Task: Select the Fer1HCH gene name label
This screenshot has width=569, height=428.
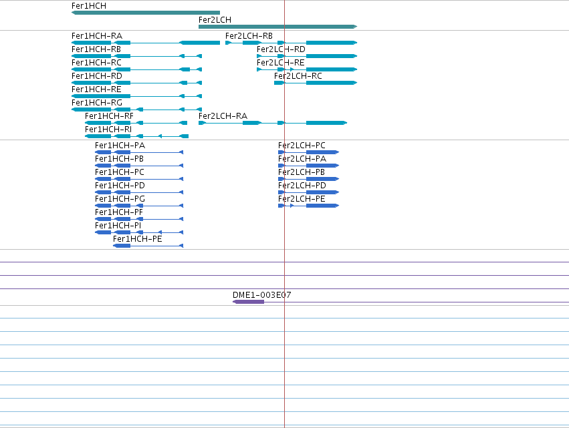Action: pos(89,6)
